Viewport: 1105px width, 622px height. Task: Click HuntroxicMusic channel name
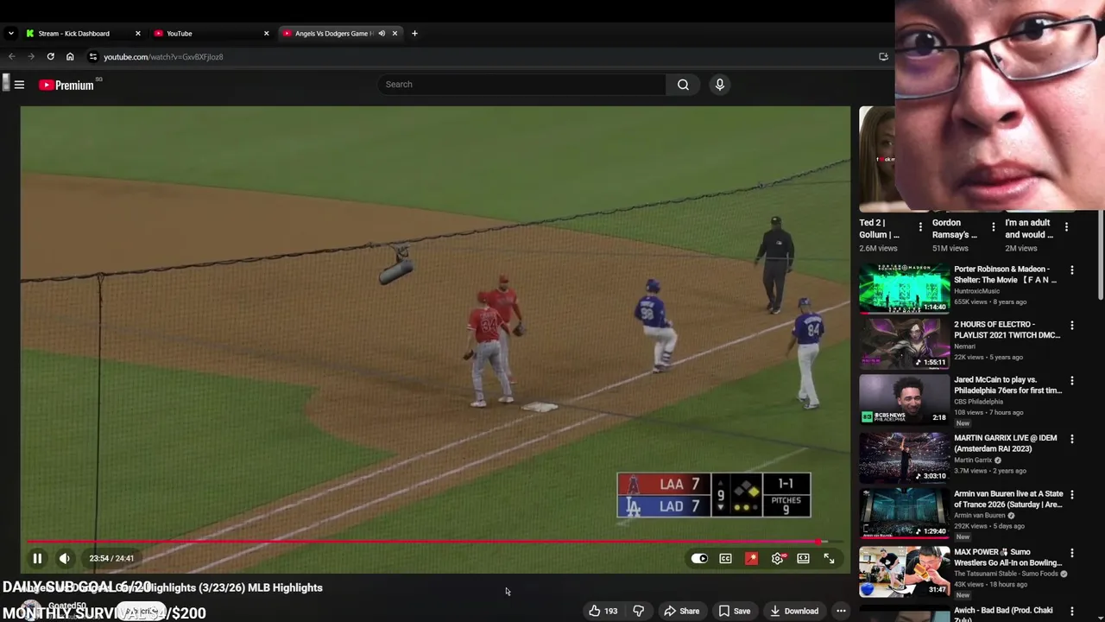click(982, 291)
